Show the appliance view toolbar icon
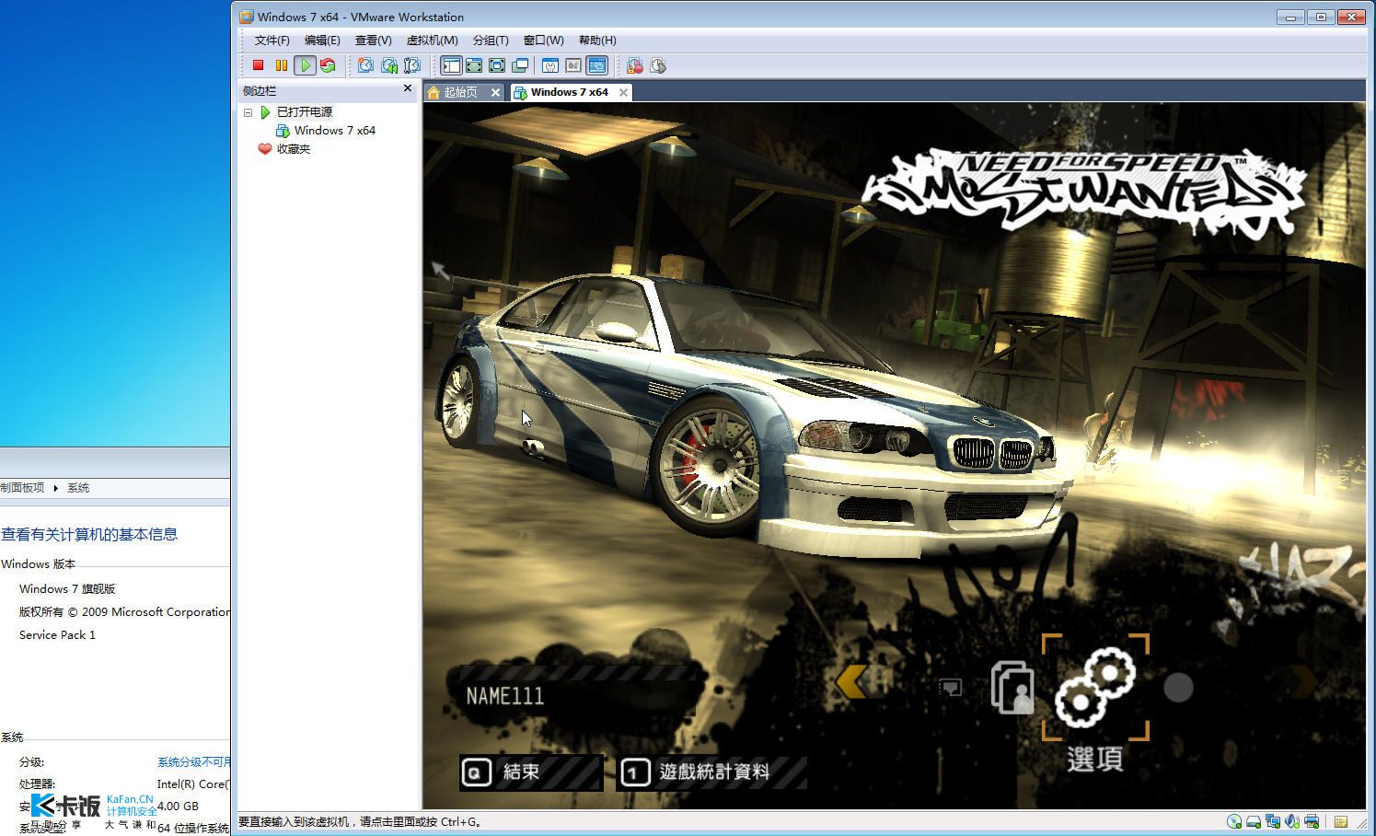This screenshot has width=1376, height=836. [x=573, y=65]
